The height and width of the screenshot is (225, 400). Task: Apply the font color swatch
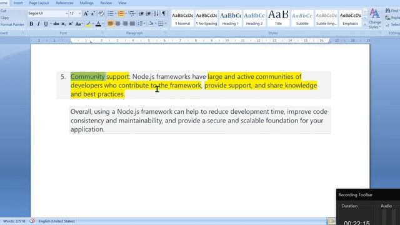pyautogui.click(x=98, y=24)
